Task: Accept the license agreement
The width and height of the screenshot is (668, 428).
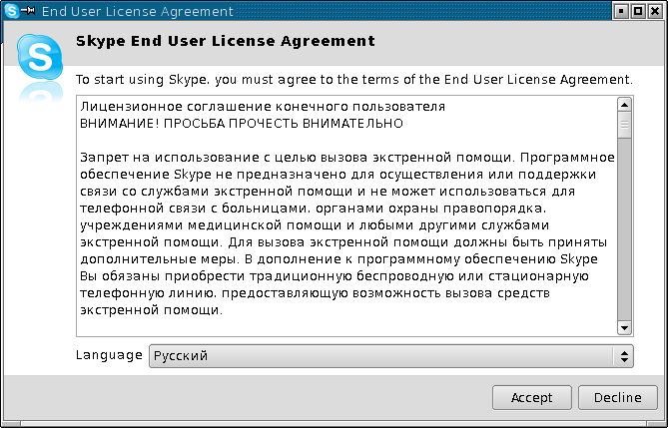Action: coord(531,398)
